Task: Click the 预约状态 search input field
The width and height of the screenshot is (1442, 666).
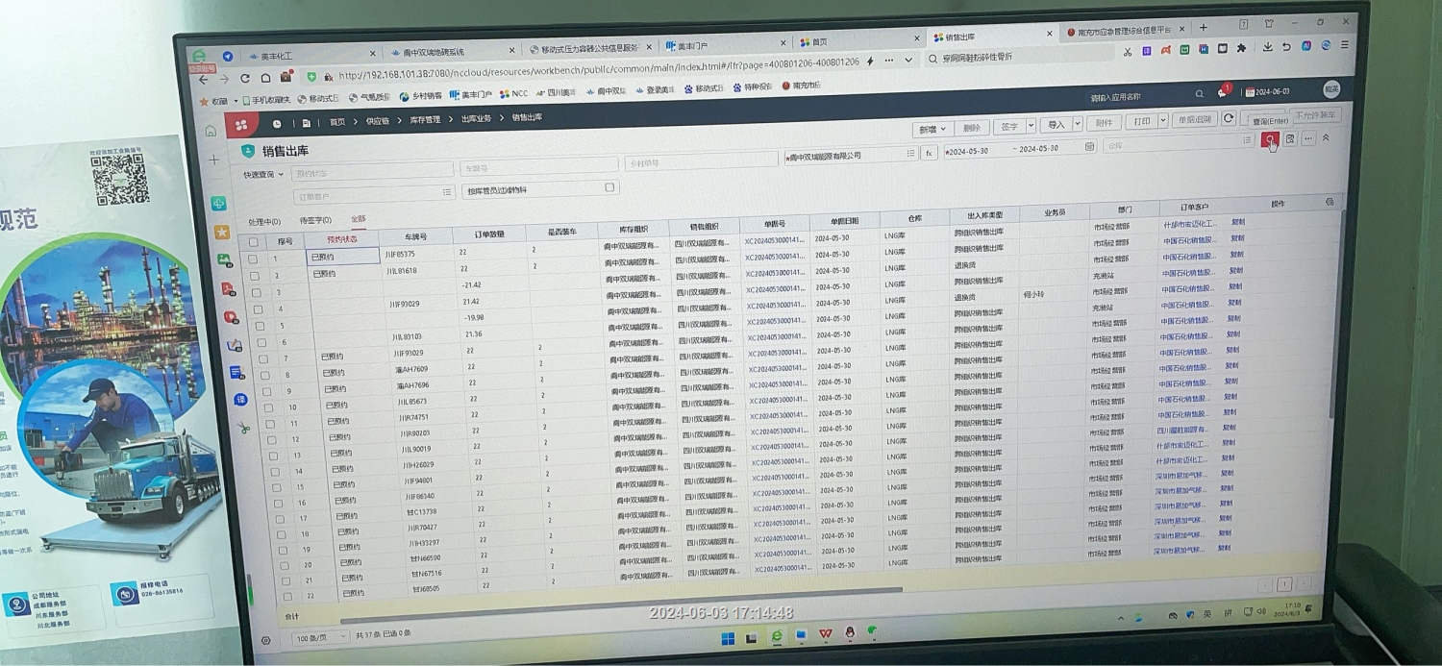Action: pos(373,172)
